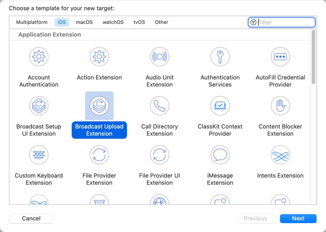
Task: Pick the iMessage Extension template
Action: [x=220, y=163]
